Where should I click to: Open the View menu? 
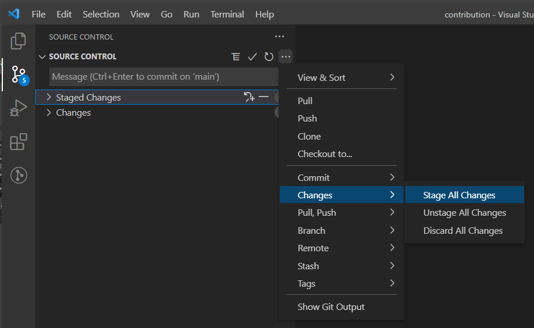coord(140,15)
